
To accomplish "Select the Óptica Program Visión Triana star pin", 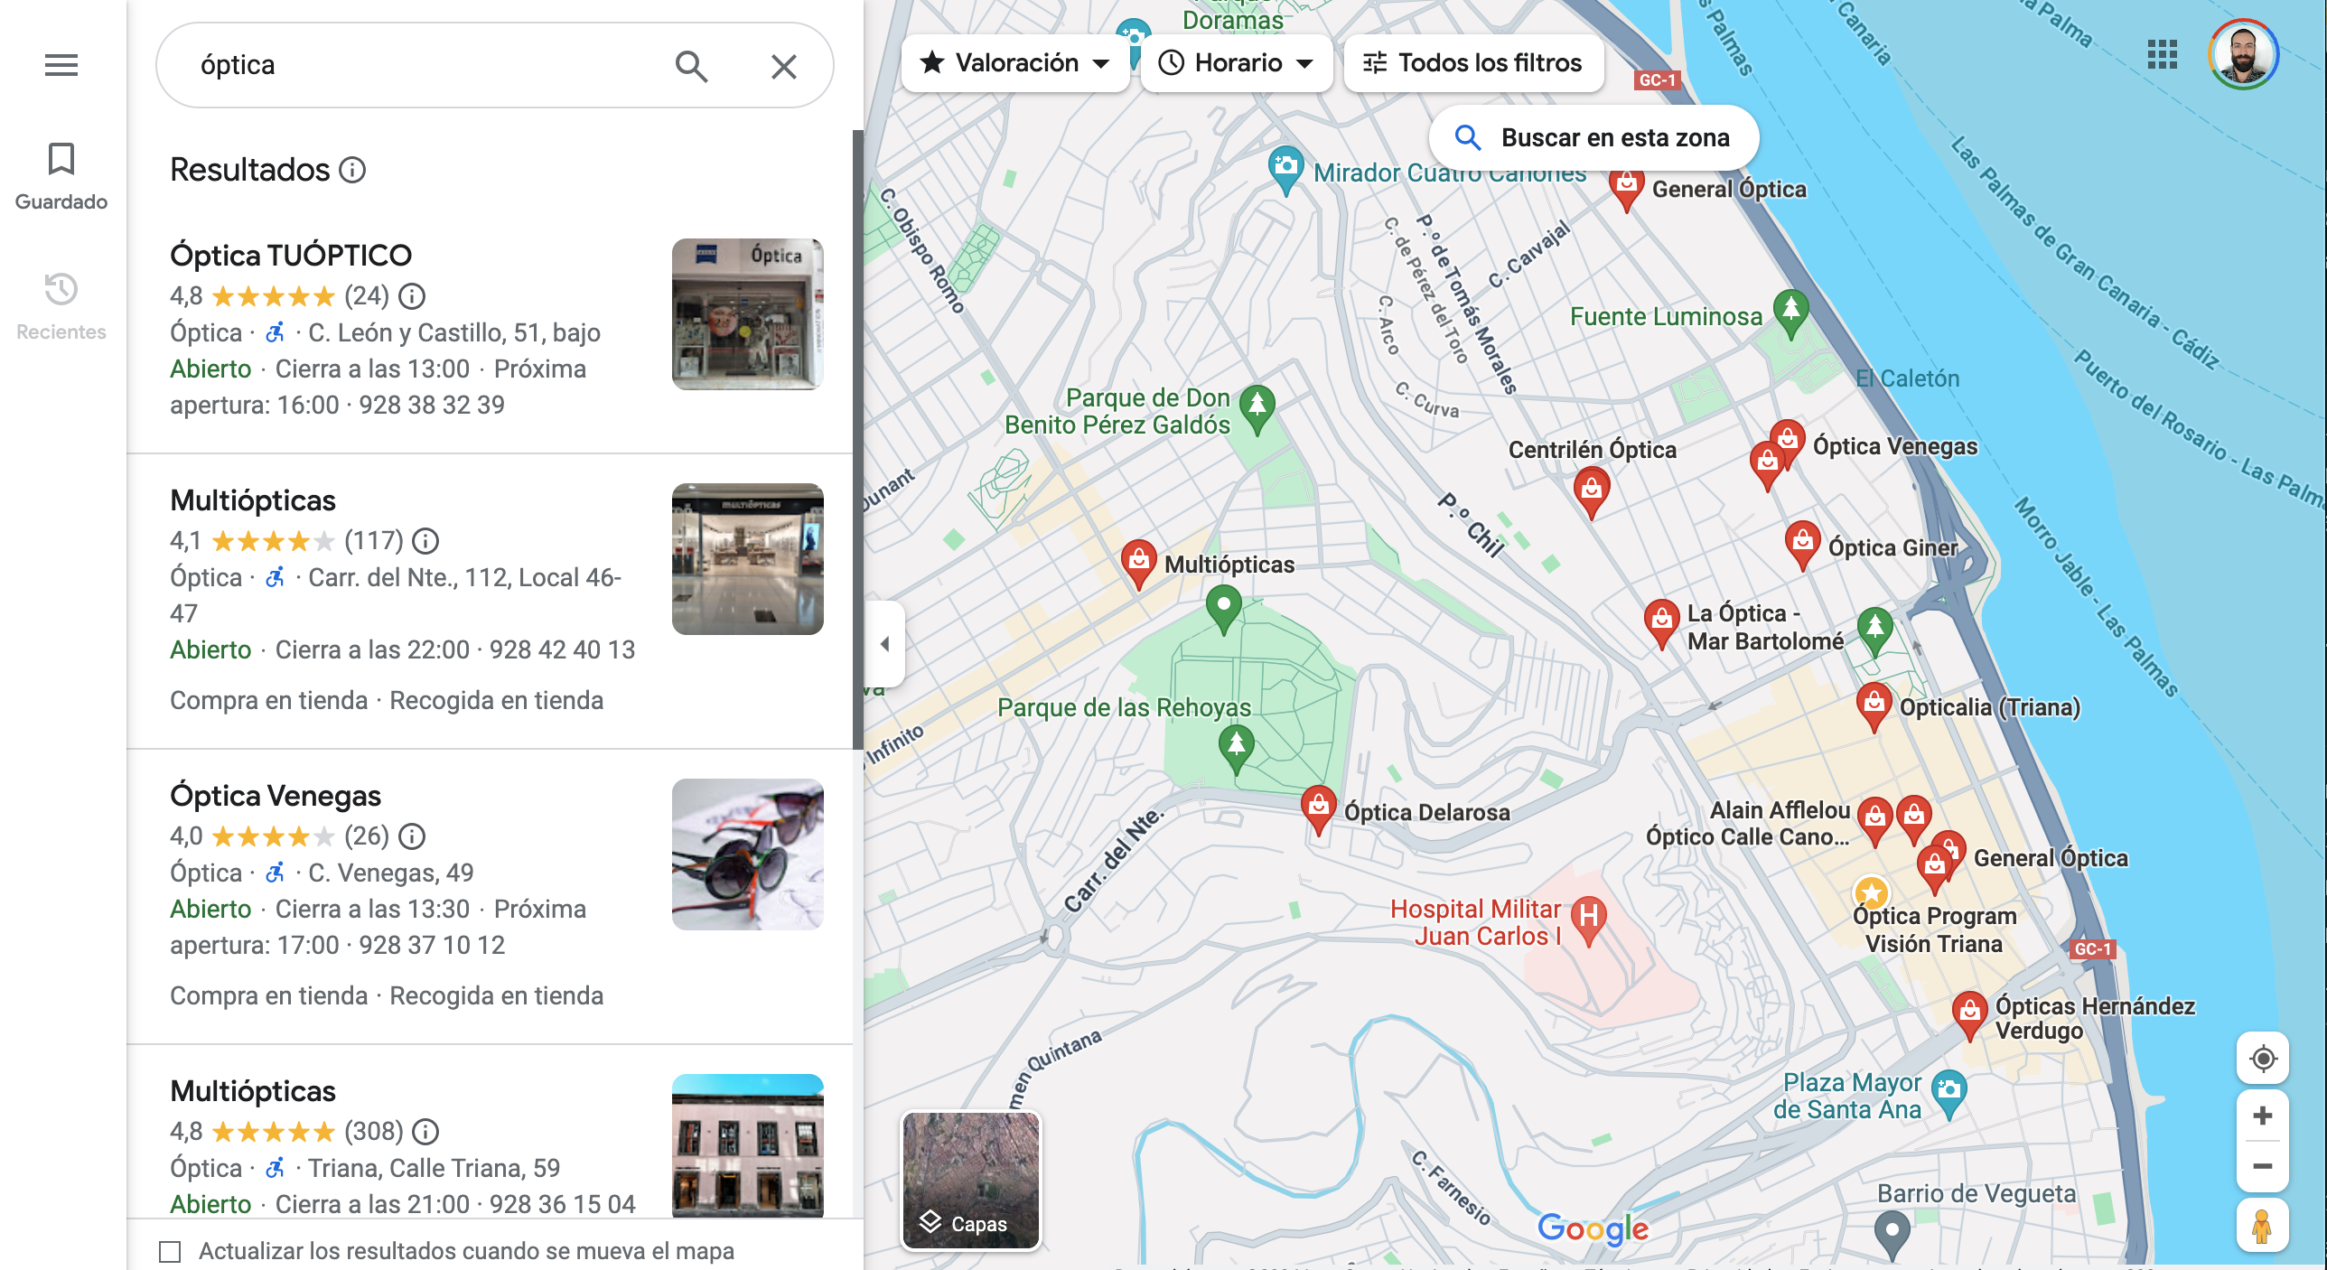I will [x=1872, y=893].
